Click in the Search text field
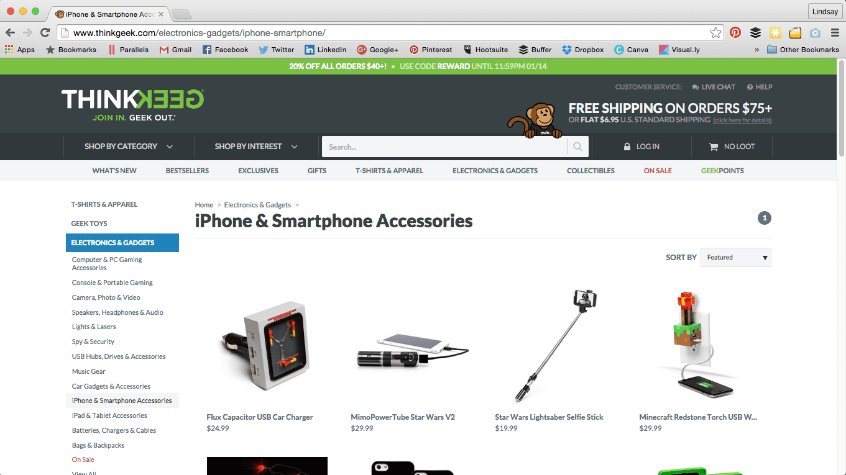 click(x=444, y=147)
